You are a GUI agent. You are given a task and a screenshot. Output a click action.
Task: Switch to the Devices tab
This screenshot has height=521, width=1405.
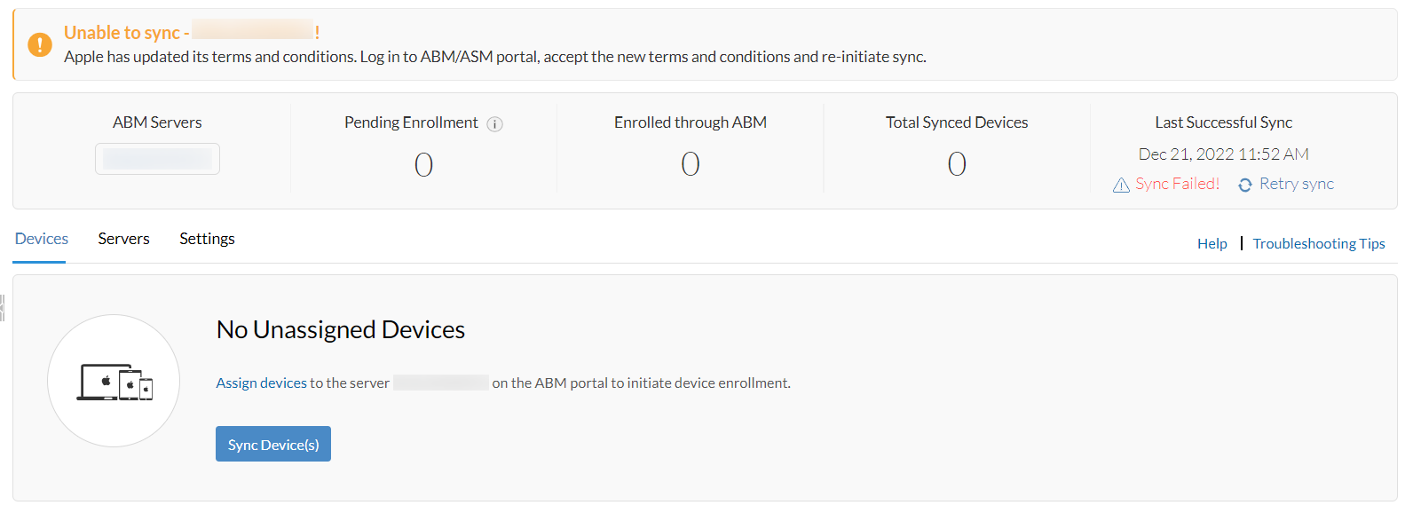pos(41,239)
